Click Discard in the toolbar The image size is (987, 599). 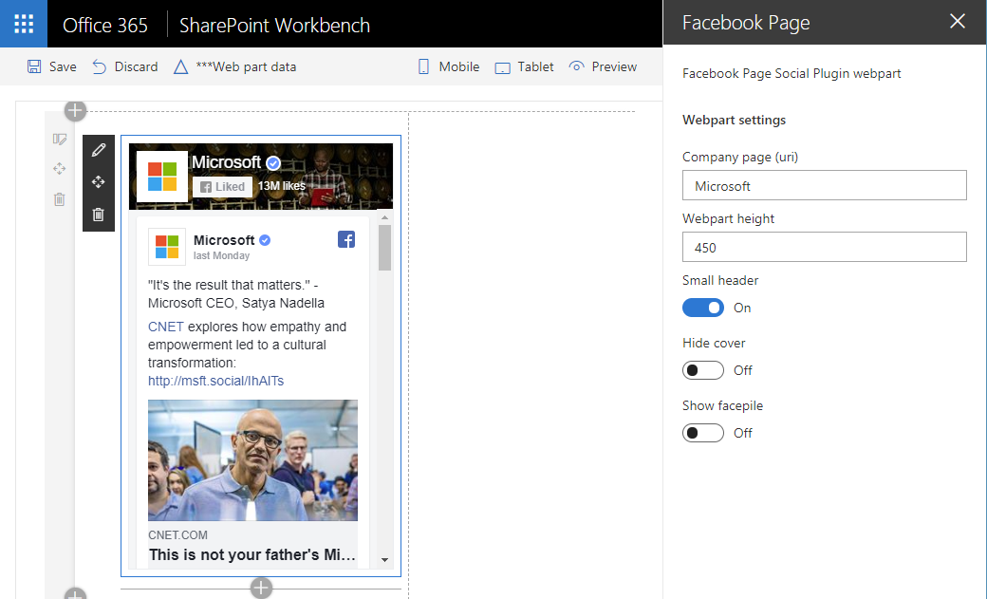[125, 66]
